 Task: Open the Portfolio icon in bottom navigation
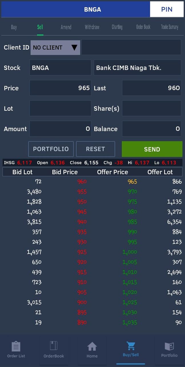[x=169, y=348]
